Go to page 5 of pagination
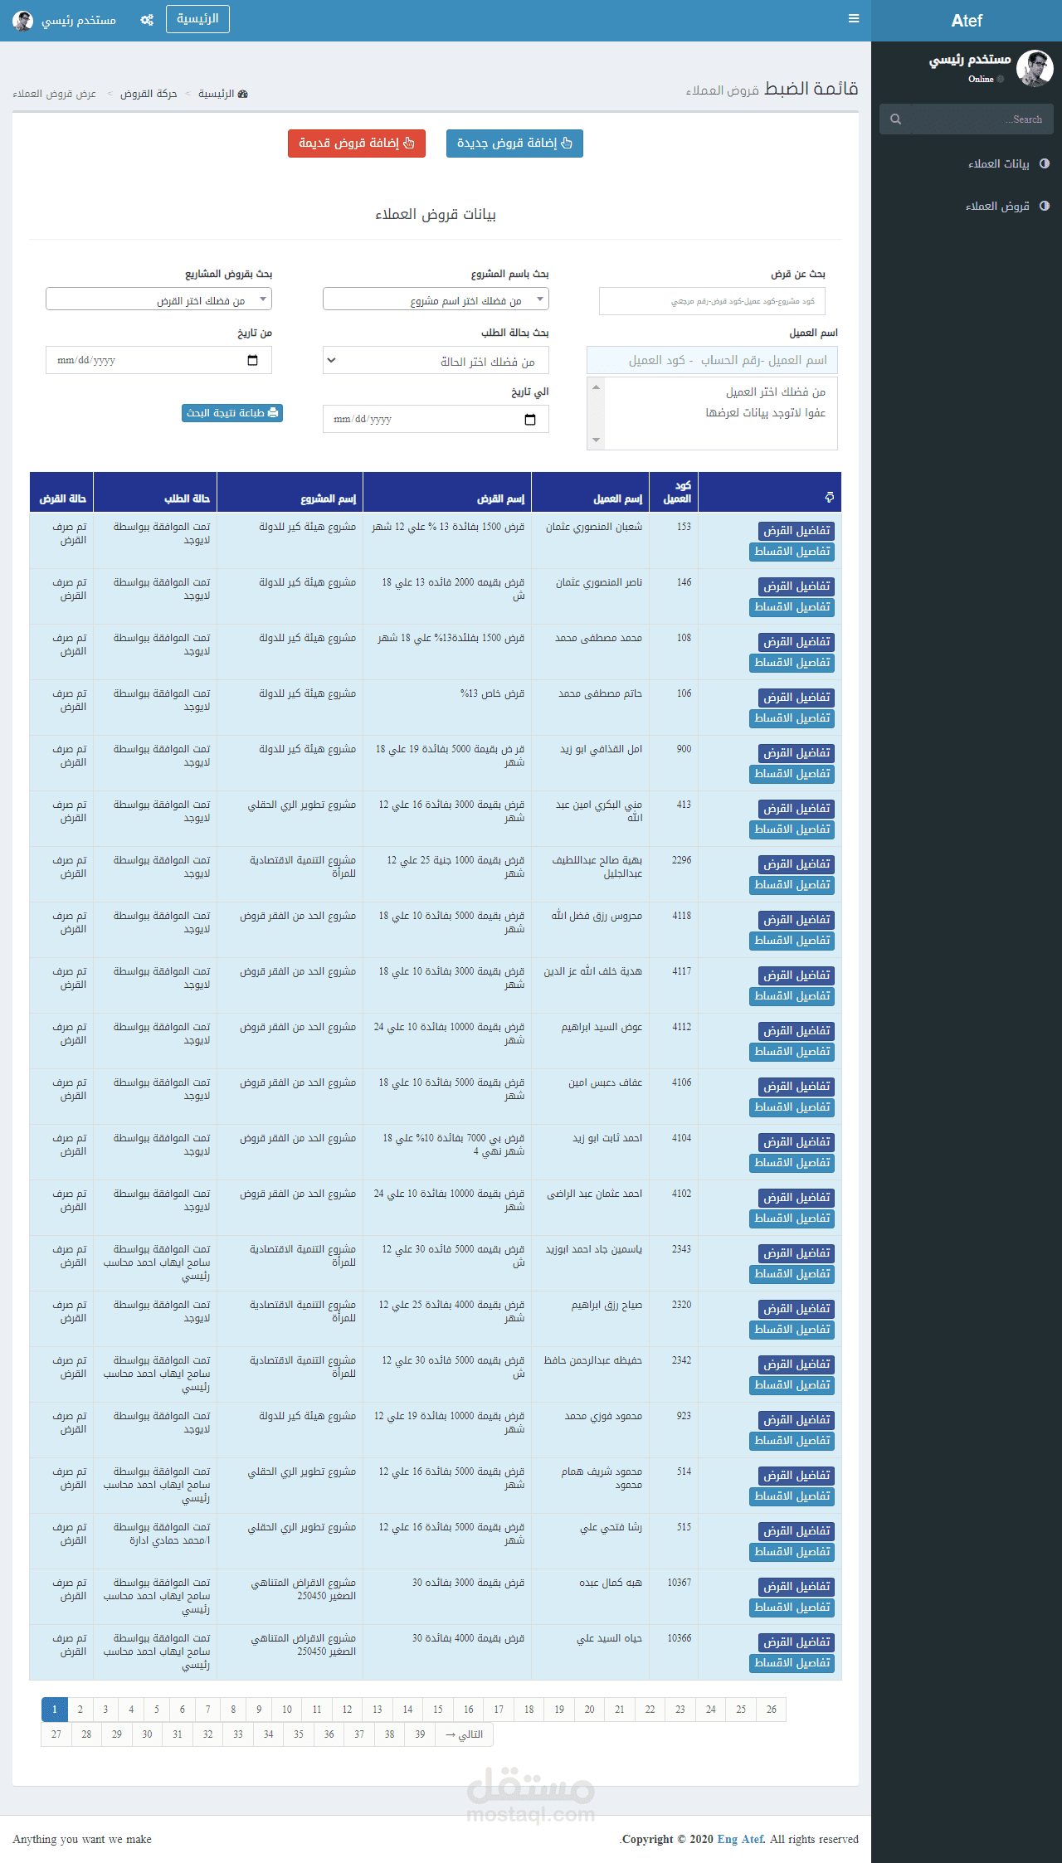 (x=156, y=1710)
